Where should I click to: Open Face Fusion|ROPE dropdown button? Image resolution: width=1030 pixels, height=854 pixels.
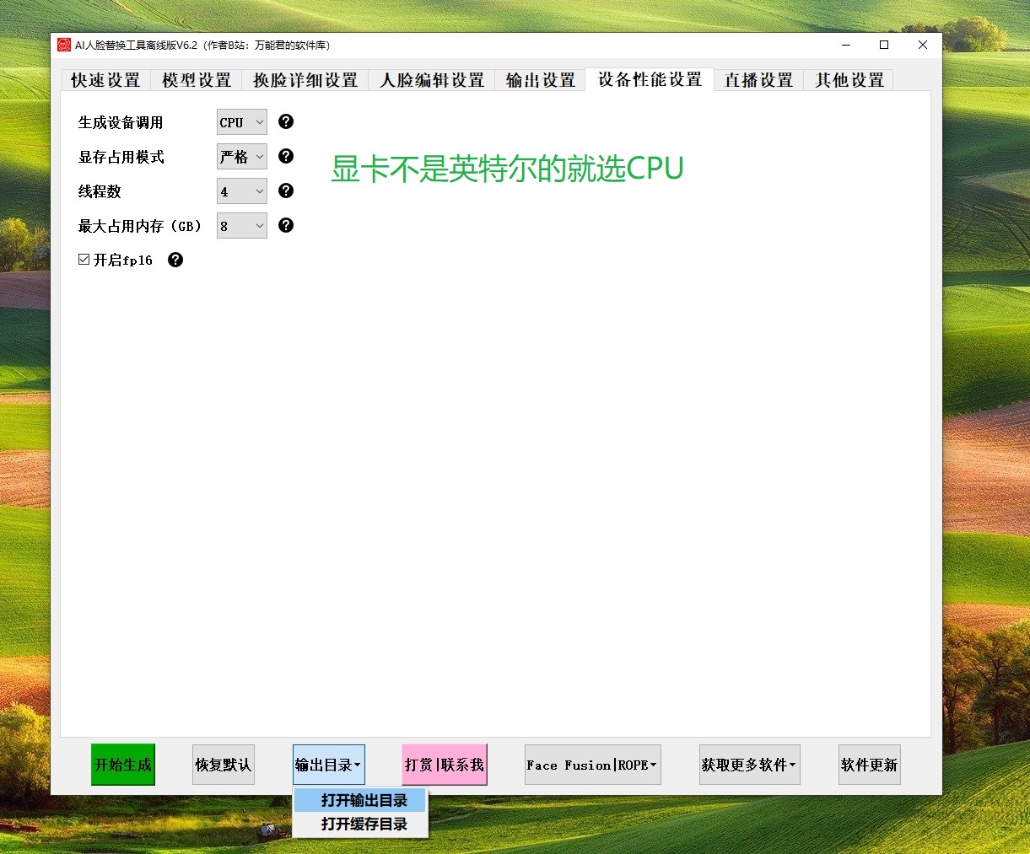click(x=593, y=765)
